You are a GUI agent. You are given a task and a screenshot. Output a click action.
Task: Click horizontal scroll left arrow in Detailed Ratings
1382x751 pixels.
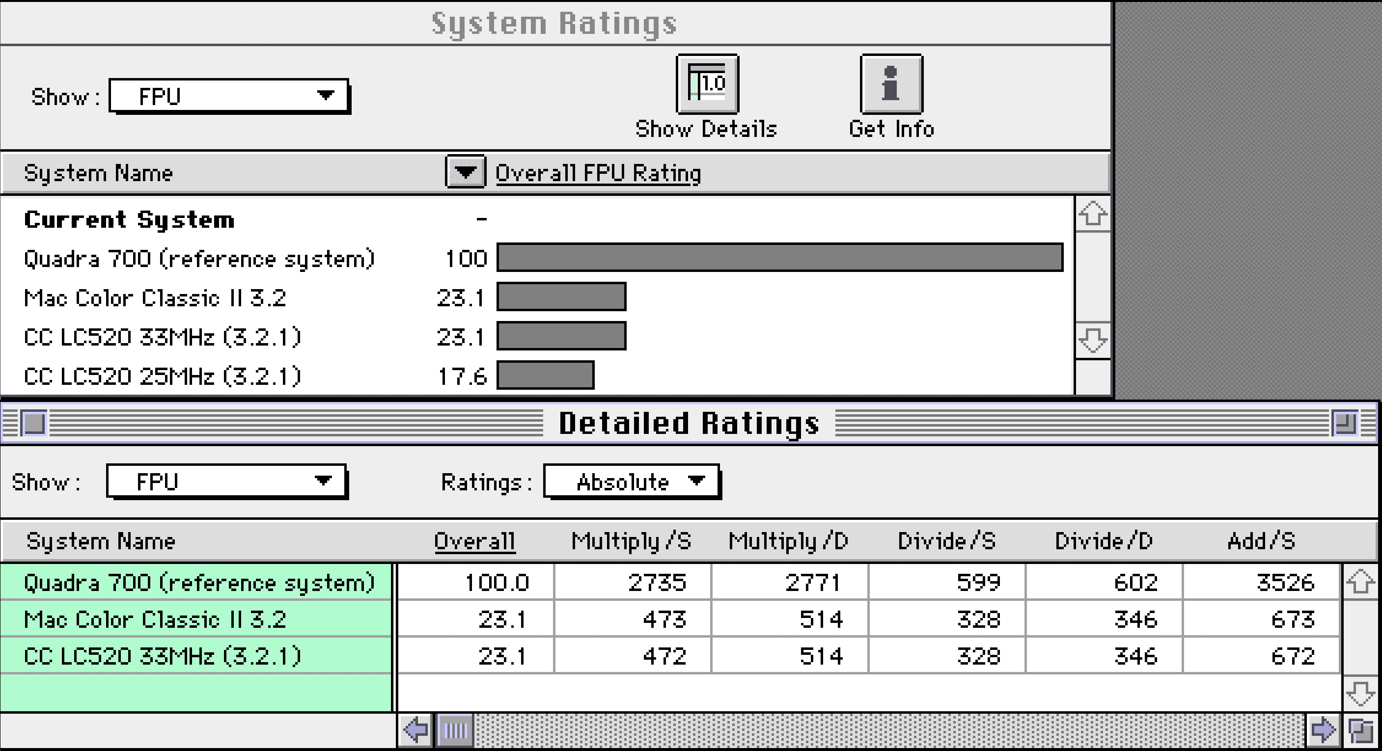click(416, 729)
